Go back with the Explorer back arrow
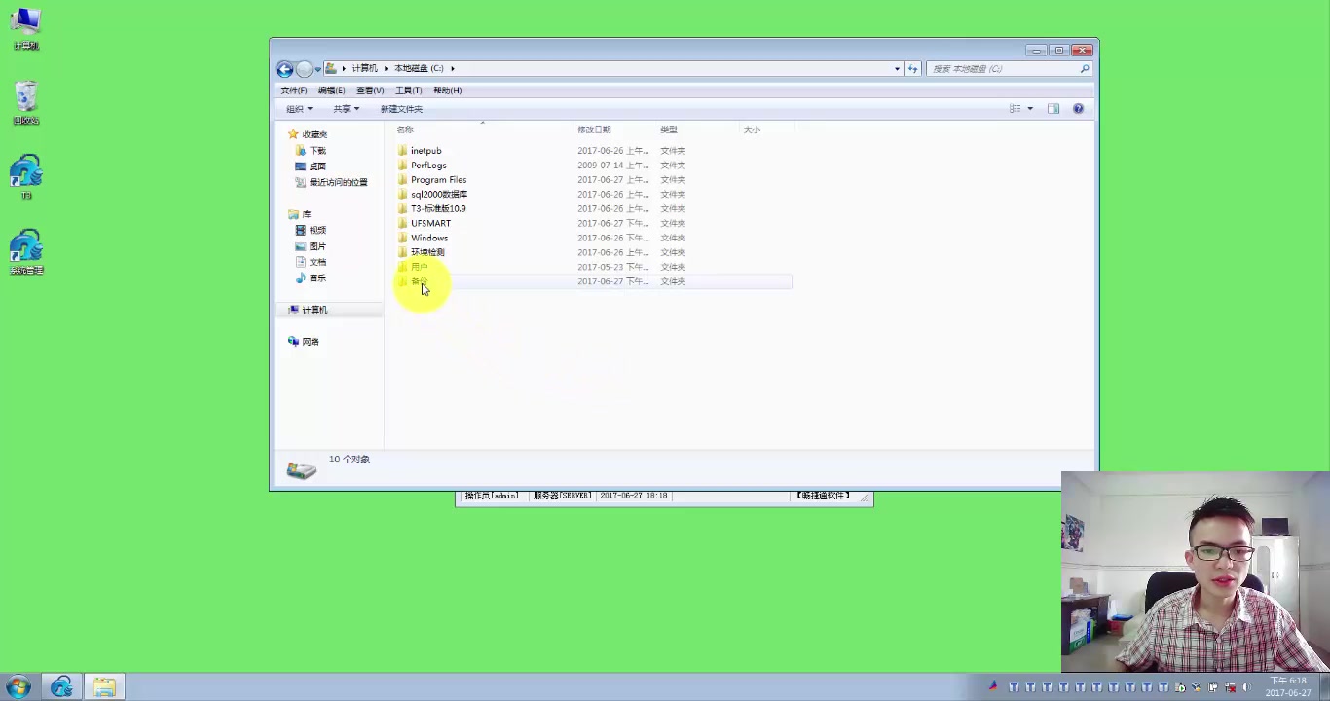Image resolution: width=1330 pixels, height=701 pixels. 284,69
